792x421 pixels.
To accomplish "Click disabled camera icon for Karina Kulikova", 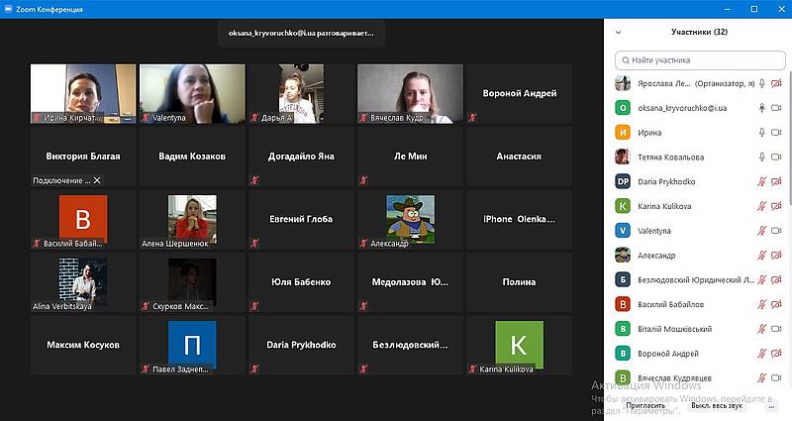I will tap(776, 206).
